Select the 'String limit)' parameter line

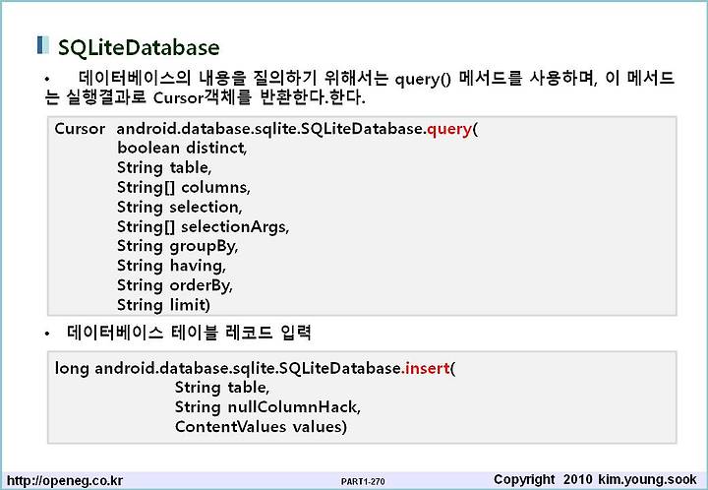tap(163, 305)
